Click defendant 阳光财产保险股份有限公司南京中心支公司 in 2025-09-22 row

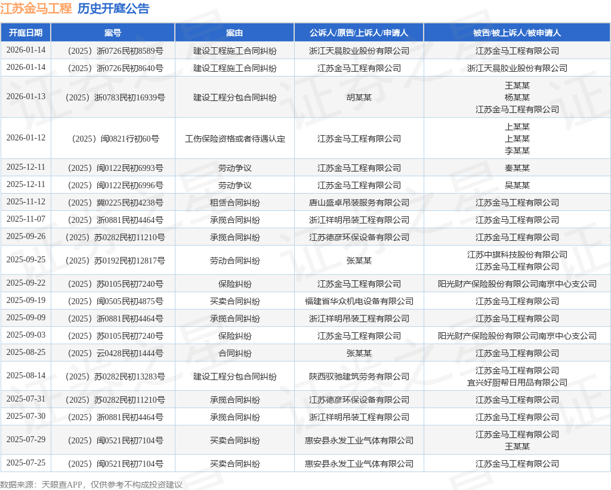517,284
